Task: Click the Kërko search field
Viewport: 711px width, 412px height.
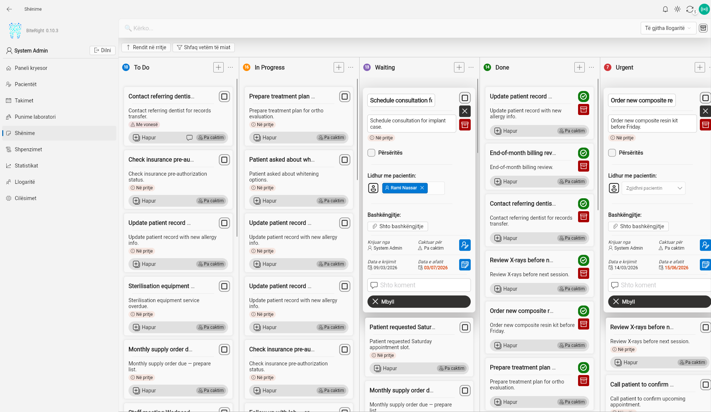Action: [x=378, y=28]
